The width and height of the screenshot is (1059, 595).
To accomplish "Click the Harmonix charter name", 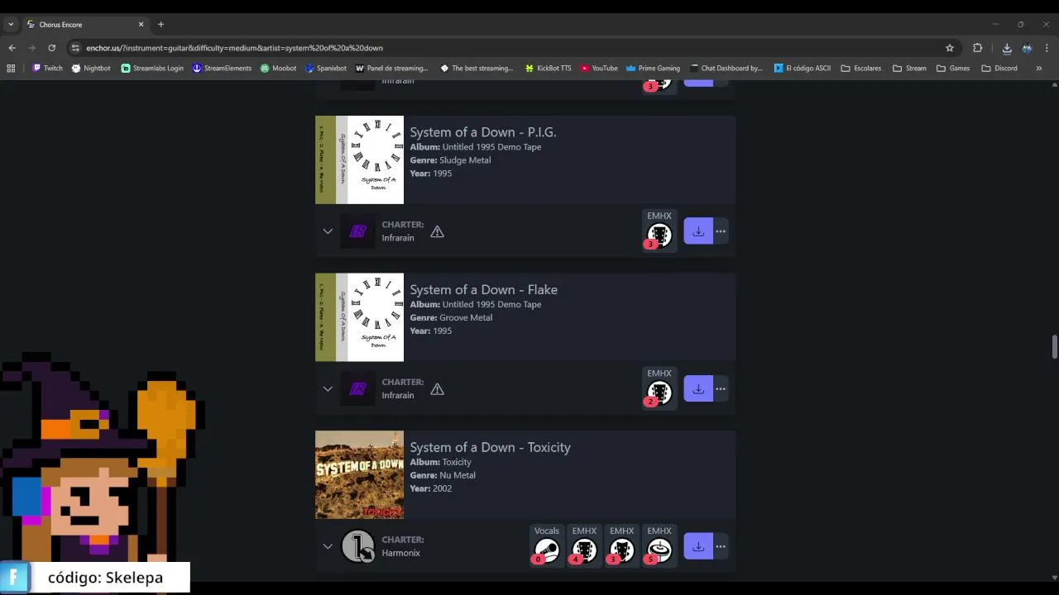I will [x=400, y=553].
